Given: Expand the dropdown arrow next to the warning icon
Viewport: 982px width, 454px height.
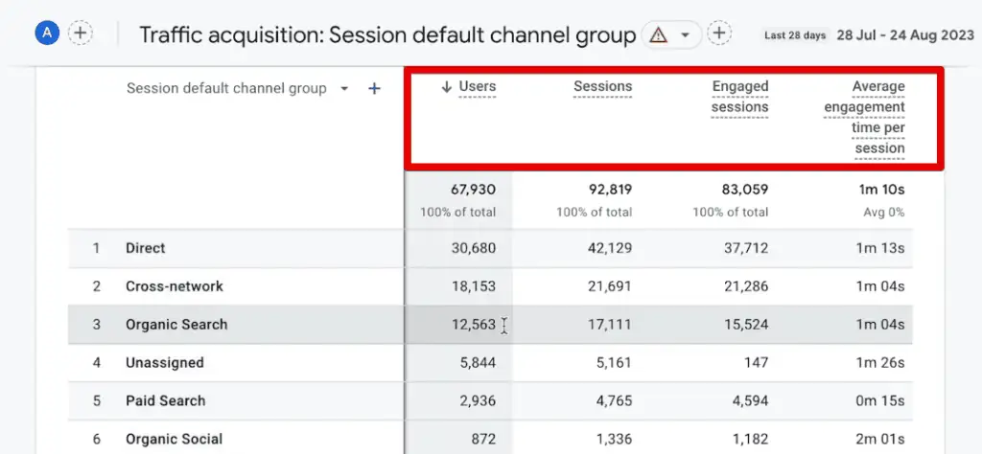Looking at the screenshot, I should coord(685,34).
